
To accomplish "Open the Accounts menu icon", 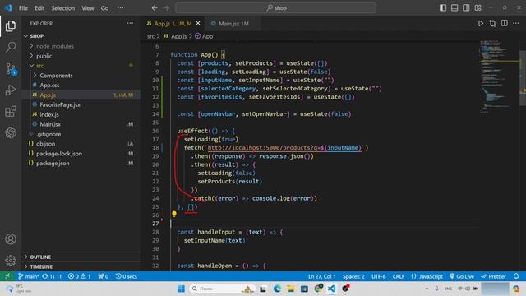I will (x=11, y=239).
